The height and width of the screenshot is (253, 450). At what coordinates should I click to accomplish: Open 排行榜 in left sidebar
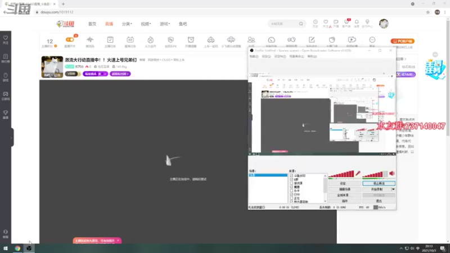click(x=6, y=58)
